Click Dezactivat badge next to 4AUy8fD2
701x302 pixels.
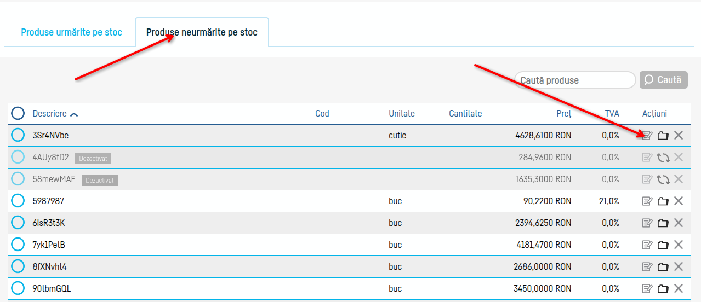[x=93, y=158]
